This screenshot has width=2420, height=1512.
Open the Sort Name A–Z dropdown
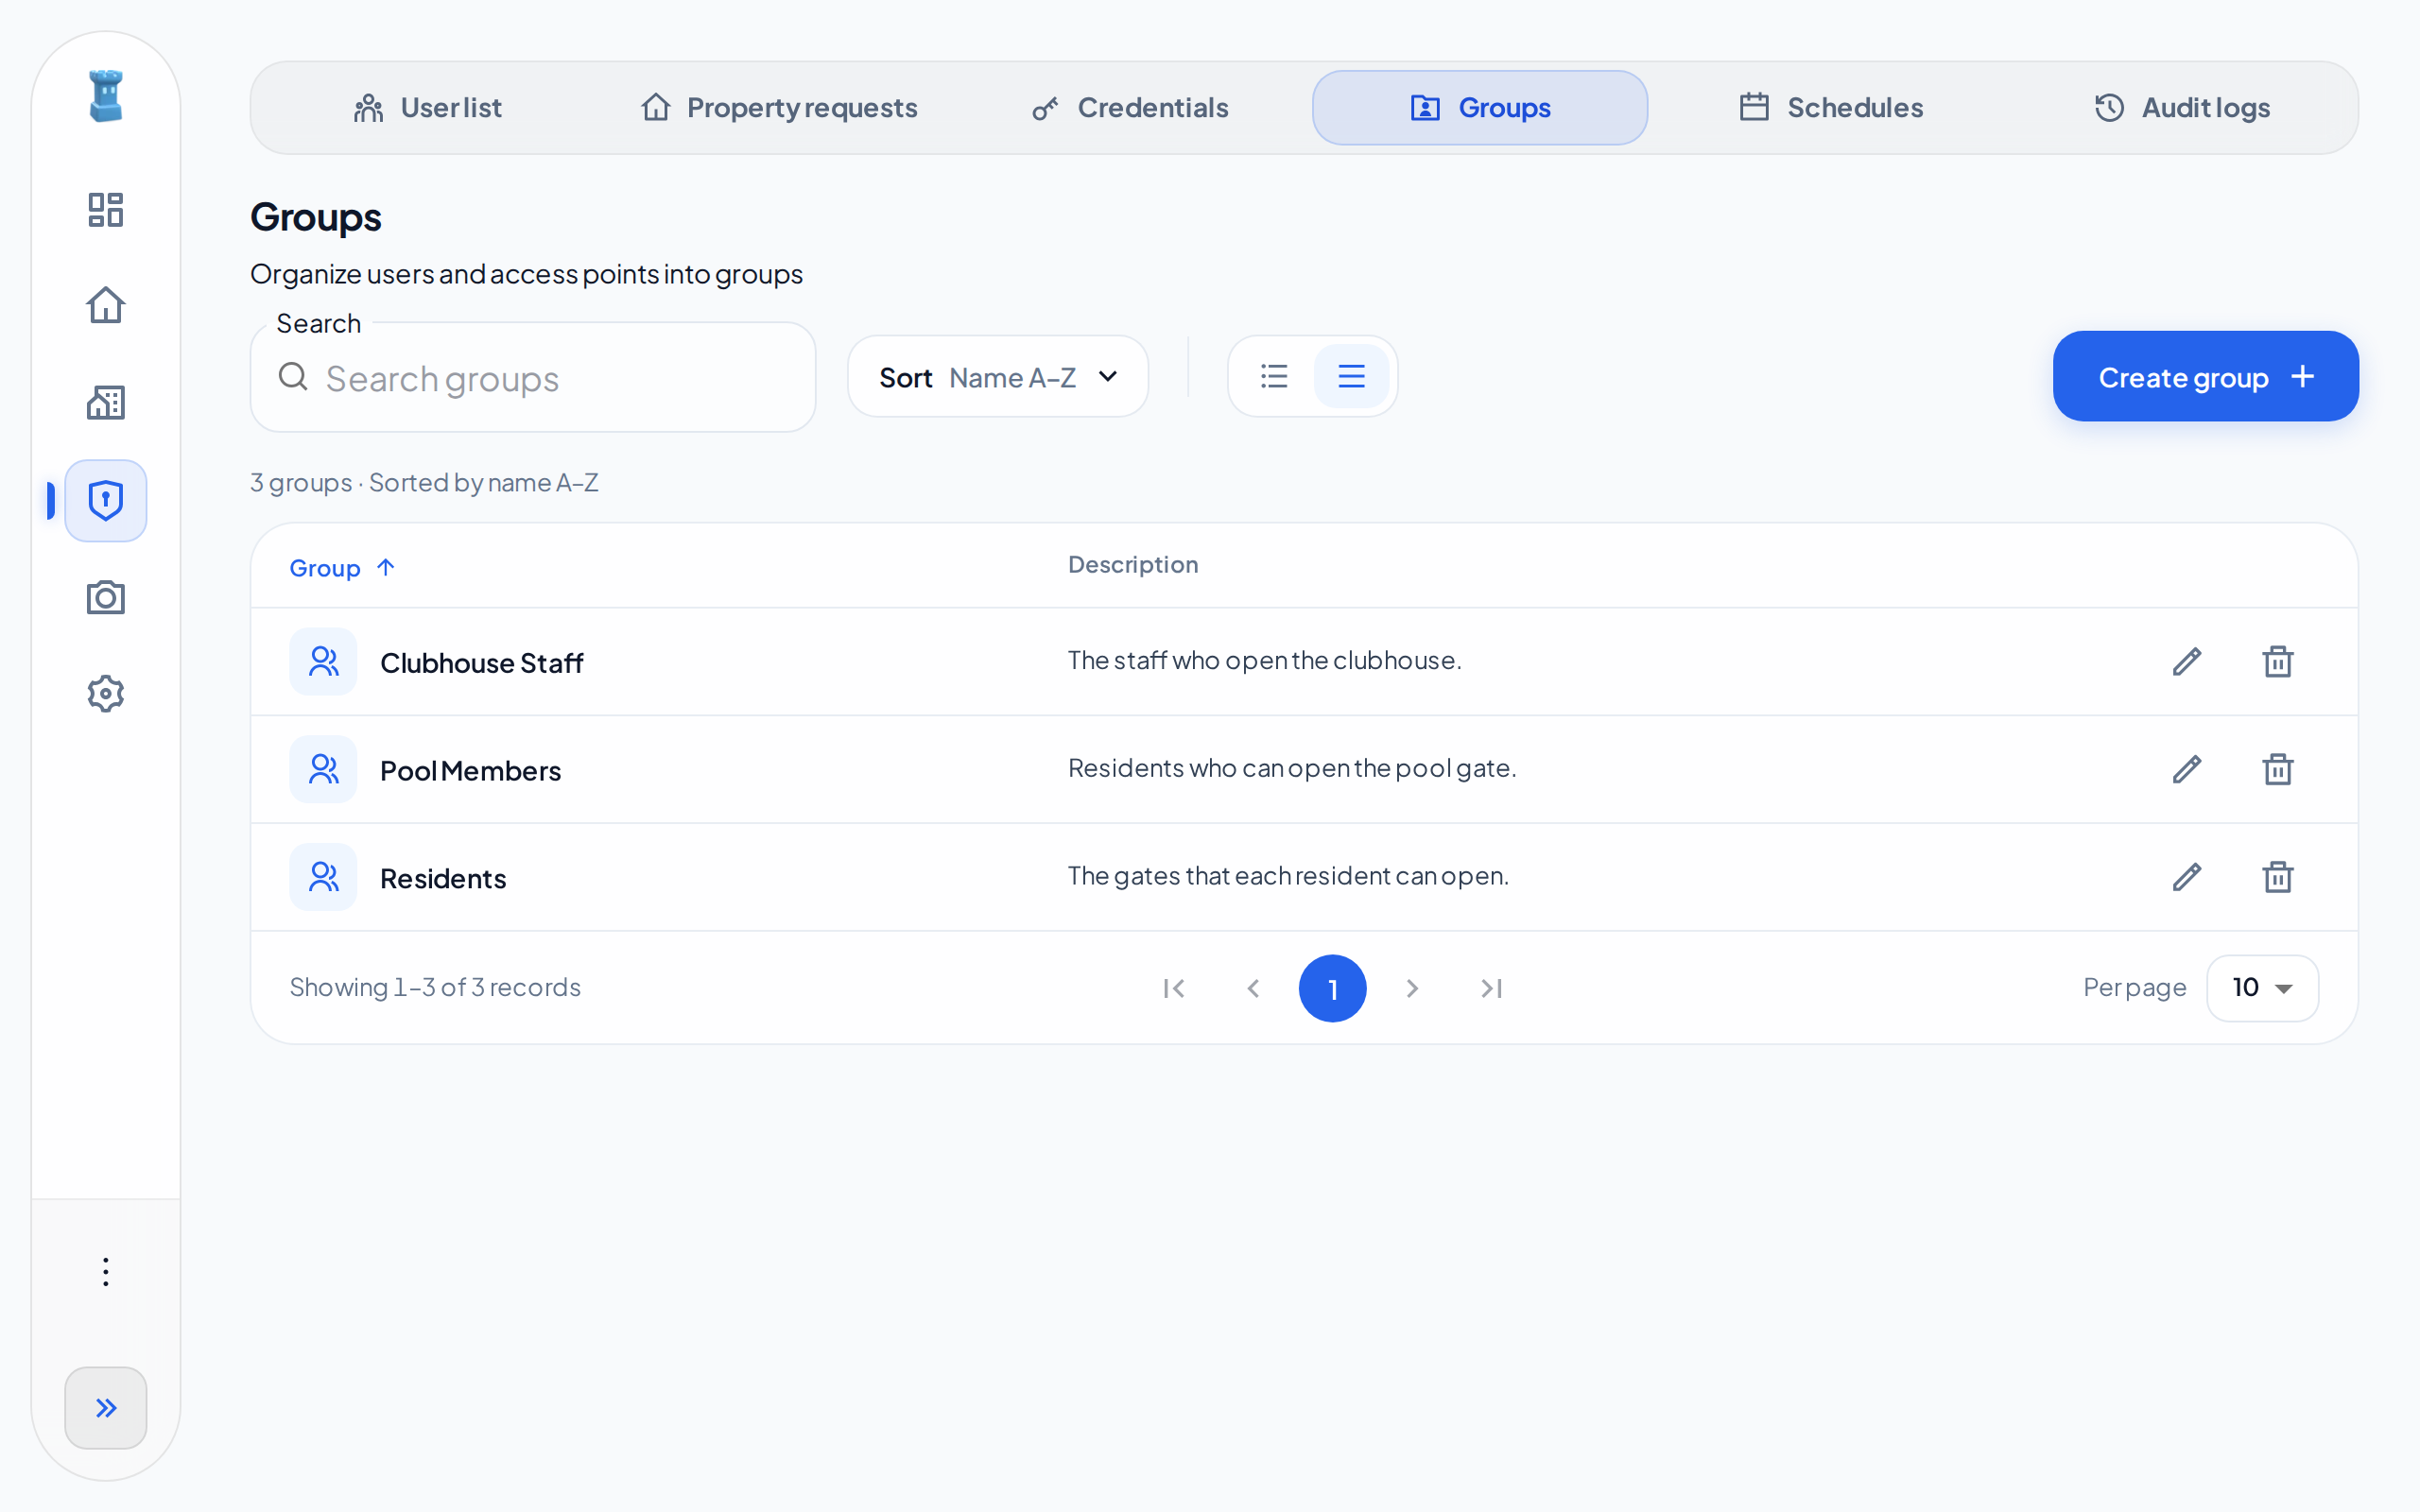pyautogui.click(x=997, y=377)
